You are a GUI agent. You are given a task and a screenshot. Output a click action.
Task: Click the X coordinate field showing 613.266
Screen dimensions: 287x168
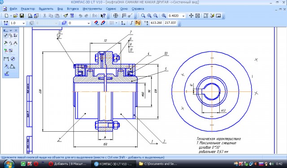156,23
